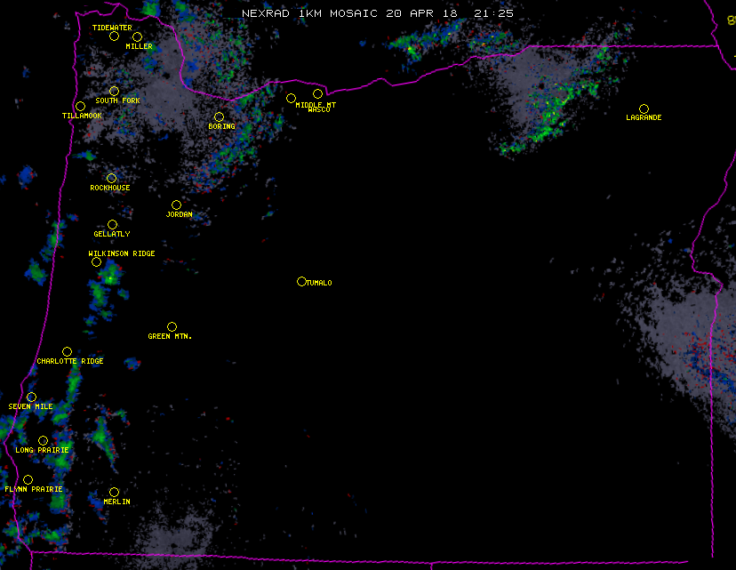Screen dimensions: 736x570
Task: Select the Jordan station circle marker
Action: (x=176, y=205)
